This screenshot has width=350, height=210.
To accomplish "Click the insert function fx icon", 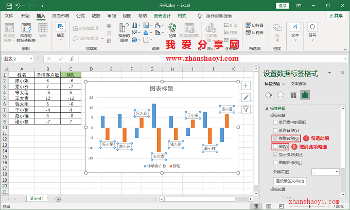I will point(72,59).
